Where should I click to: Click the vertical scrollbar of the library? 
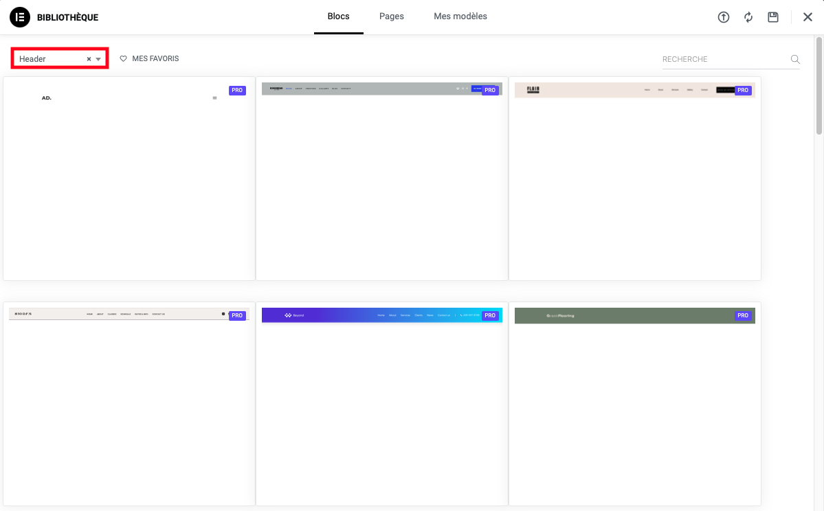819,89
